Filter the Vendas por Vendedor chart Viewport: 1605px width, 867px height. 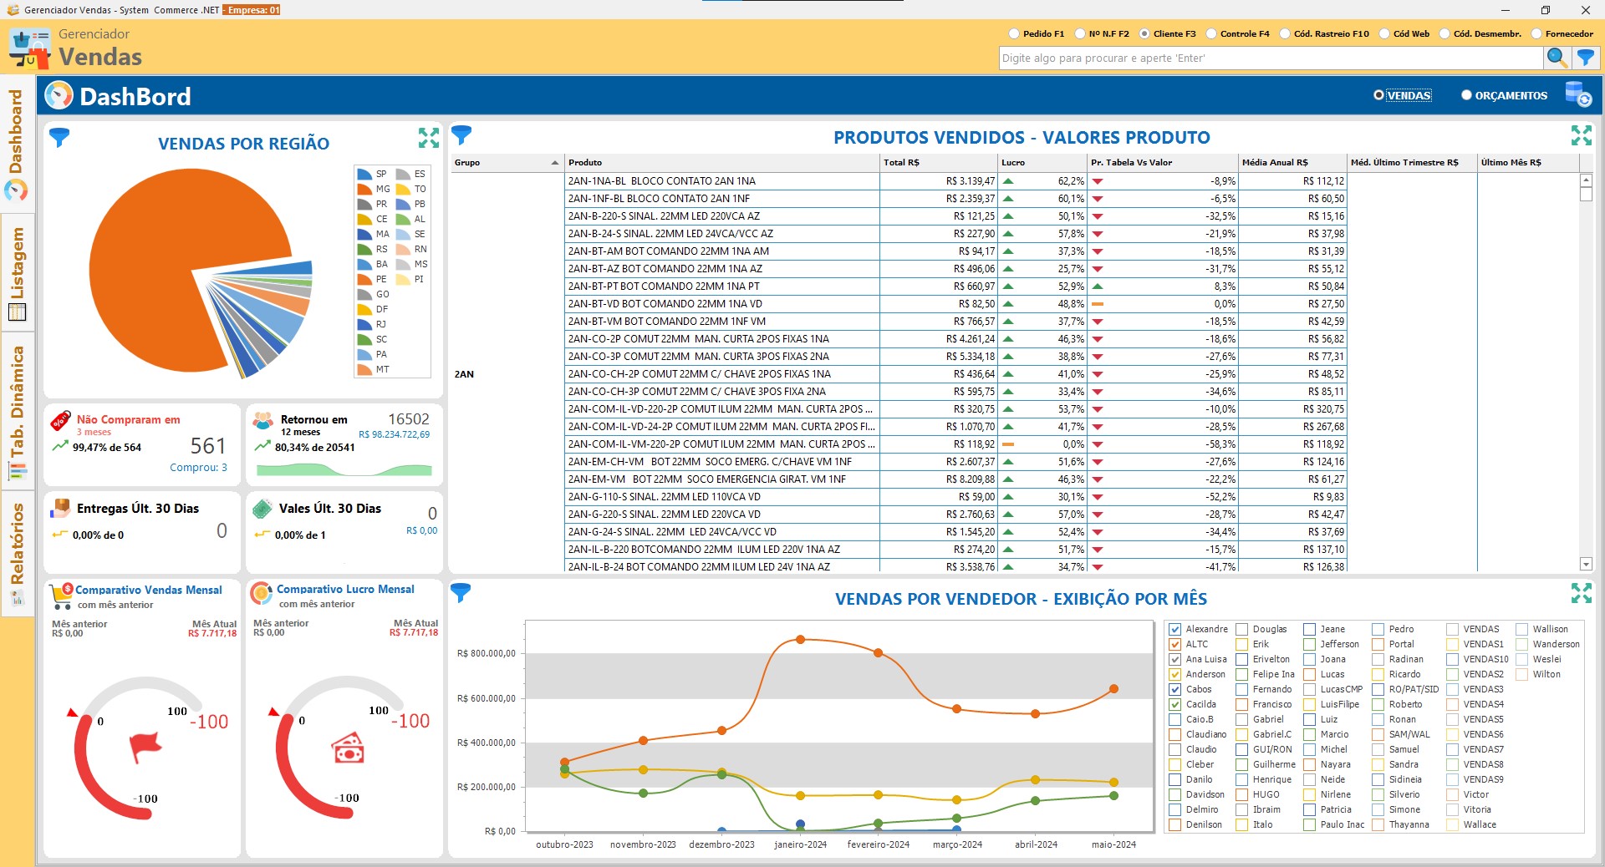pyautogui.click(x=461, y=593)
